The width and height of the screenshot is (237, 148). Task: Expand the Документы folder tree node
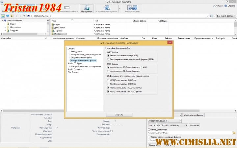coord(5,27)
